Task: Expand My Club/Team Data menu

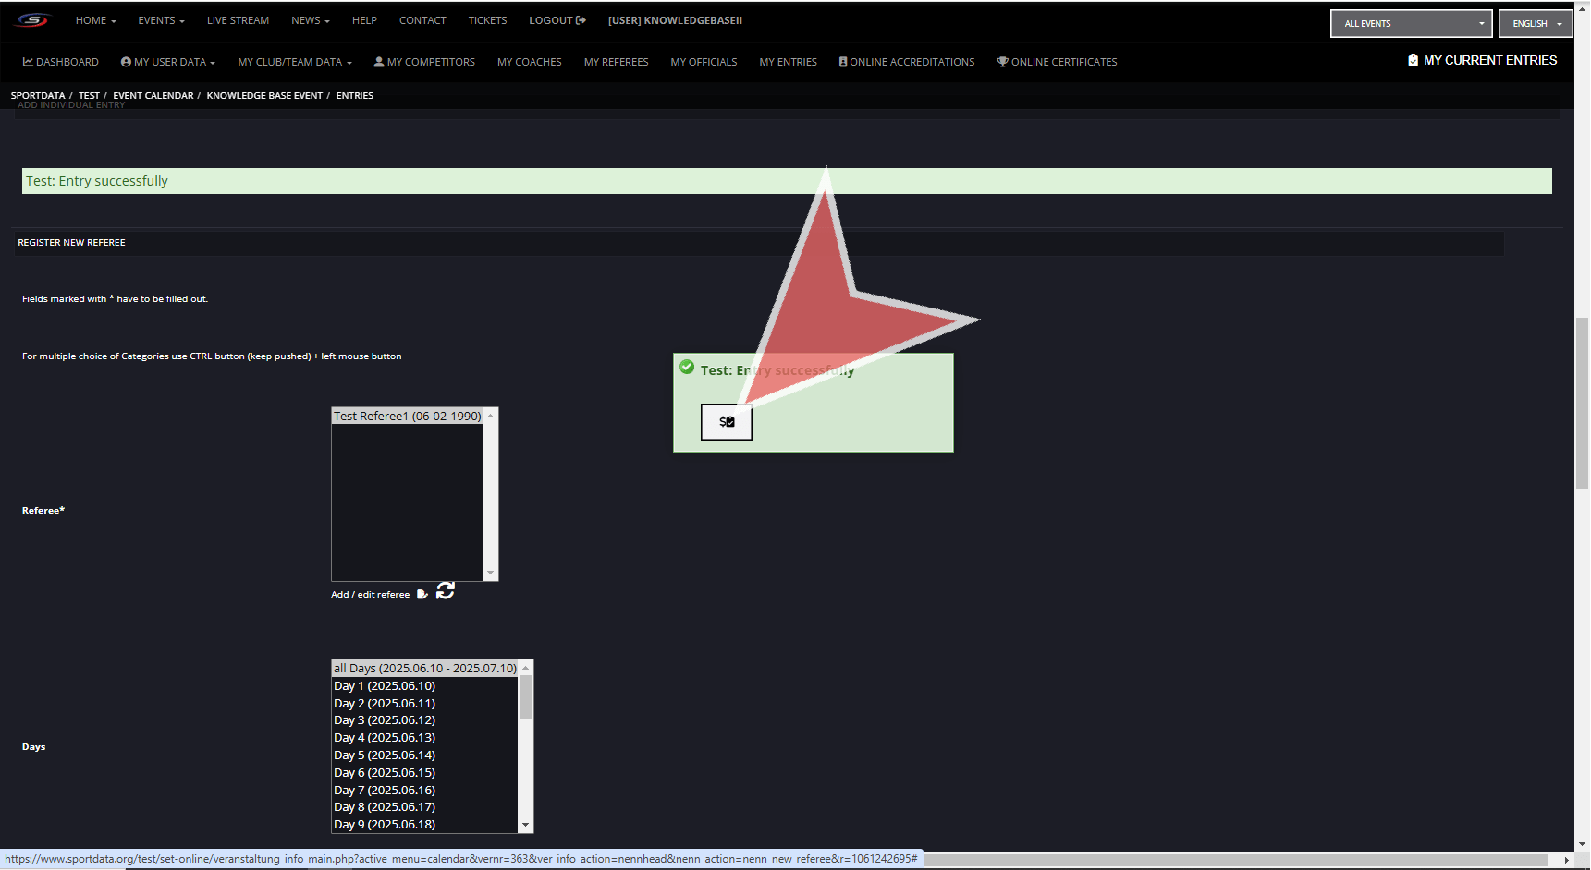Action: pyautogui.click(x=294, y=62)
